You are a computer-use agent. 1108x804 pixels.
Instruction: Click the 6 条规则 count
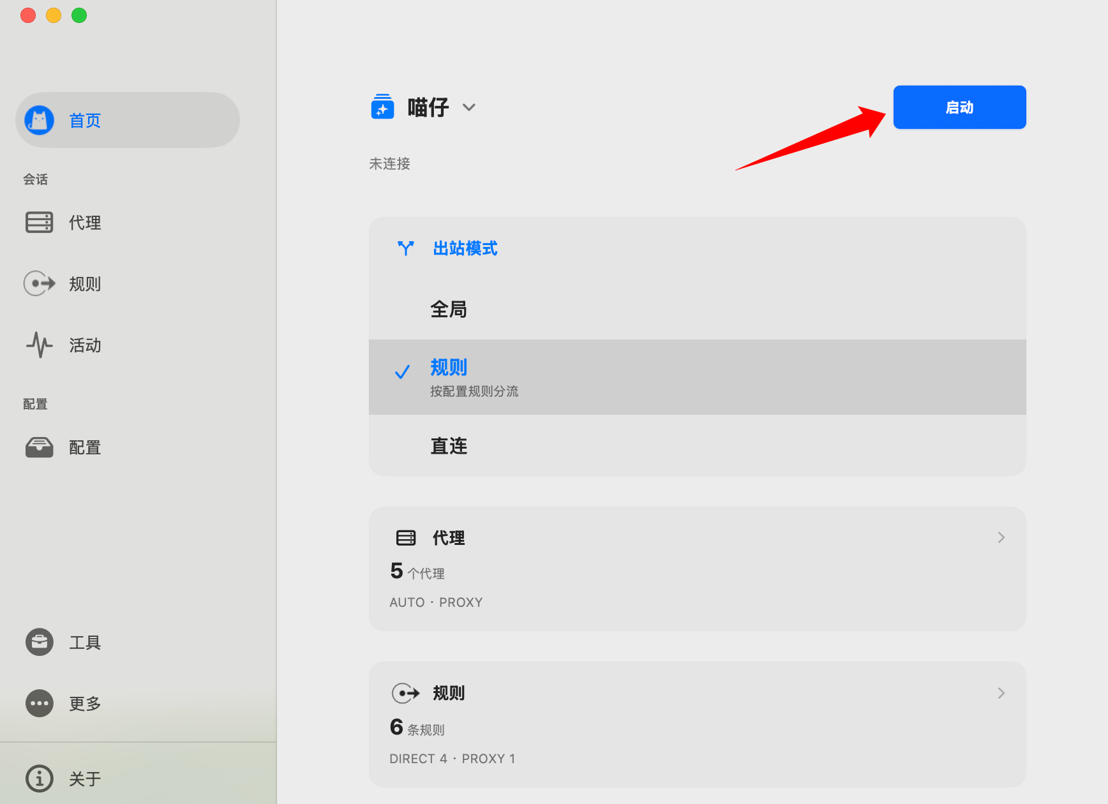[x=417, y=727]
